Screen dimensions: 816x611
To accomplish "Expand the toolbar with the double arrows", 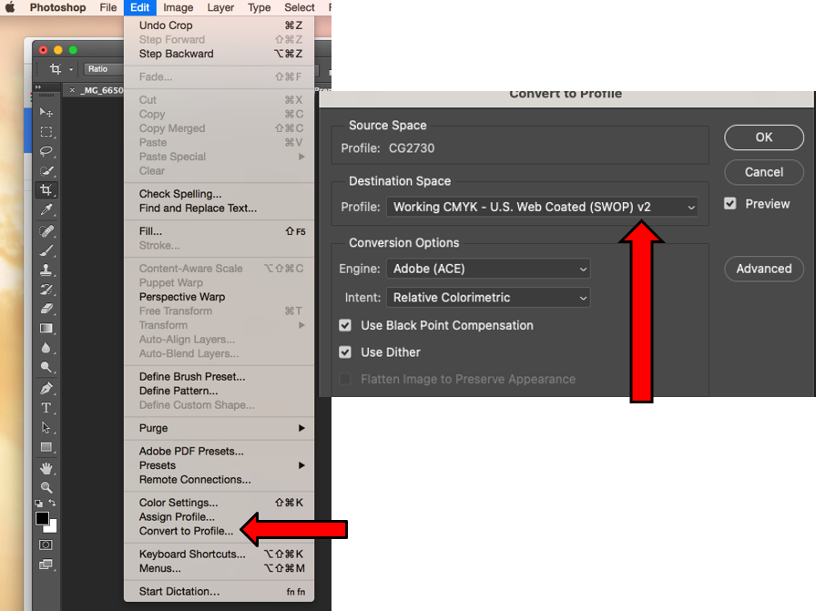I will pos(38,87).
